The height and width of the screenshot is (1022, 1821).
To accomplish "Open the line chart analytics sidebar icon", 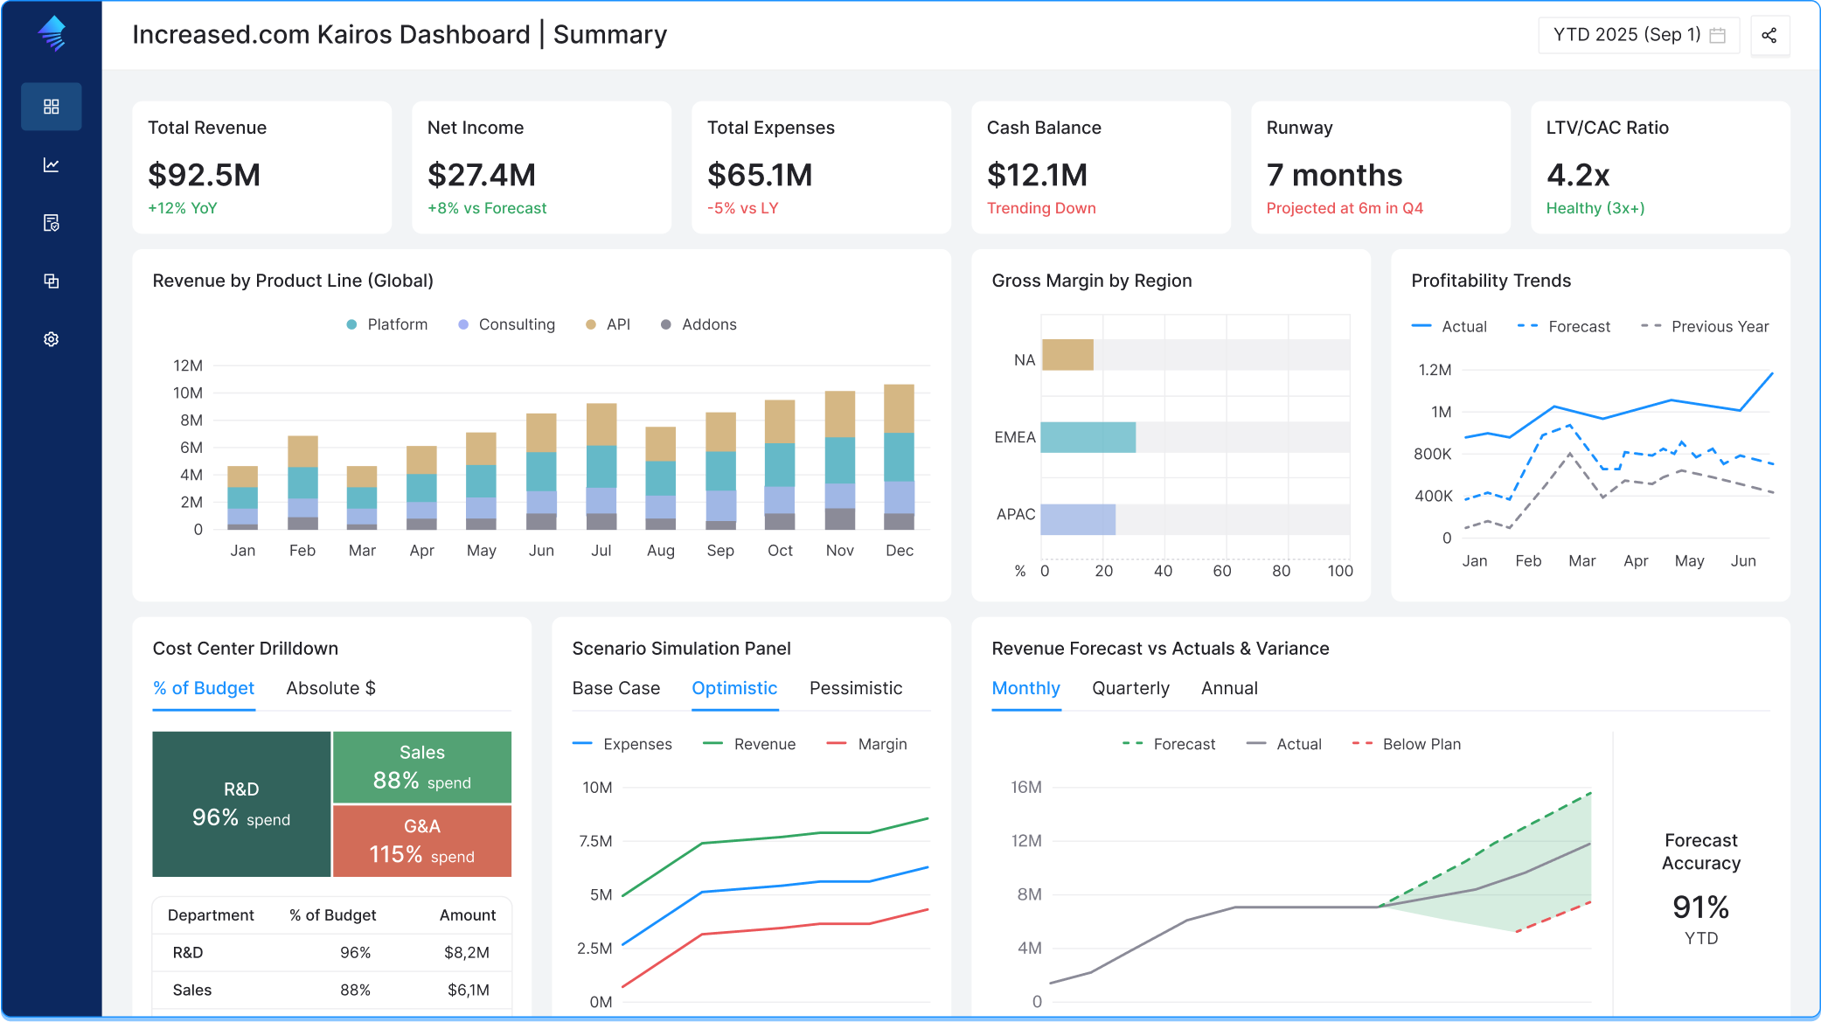I will click(x=52, y=165).
